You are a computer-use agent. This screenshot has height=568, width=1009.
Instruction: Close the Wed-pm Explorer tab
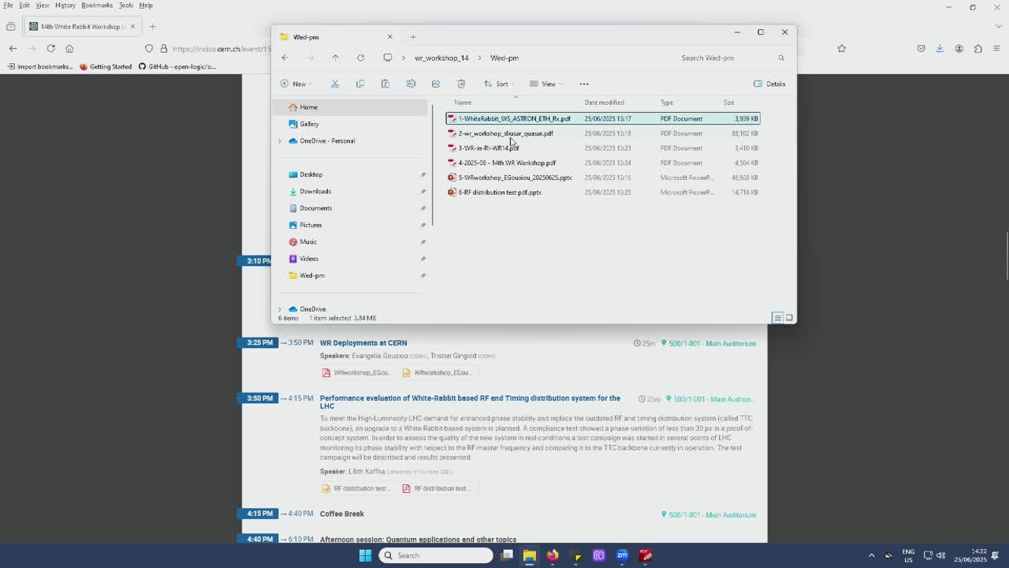pos(389,36)
